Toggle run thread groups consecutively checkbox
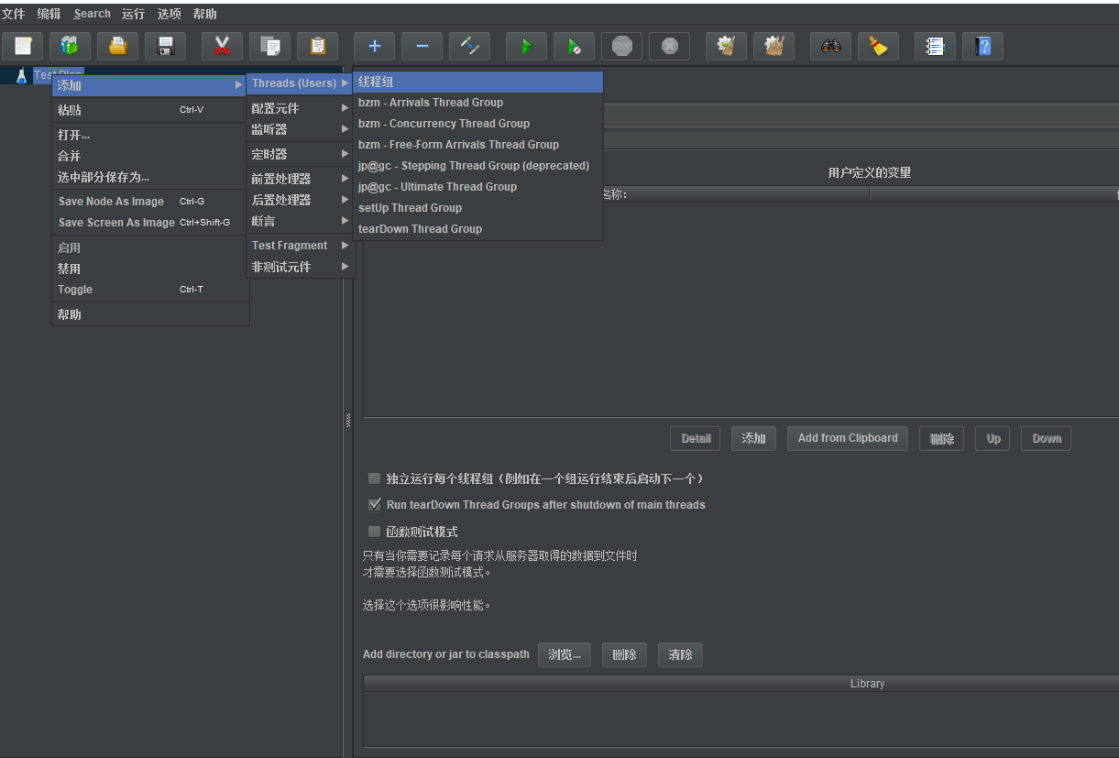Image resolution: width=1119 pixels, height=758 pixels. (x=374, y=478)
